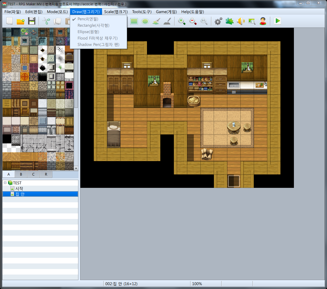Open the Tools(도구) menu
Viewport: 327px width, 289px height.
142,12
